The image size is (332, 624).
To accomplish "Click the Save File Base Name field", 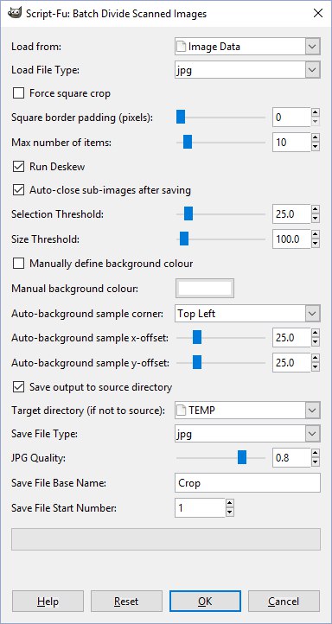I will (x=247, y=483).
